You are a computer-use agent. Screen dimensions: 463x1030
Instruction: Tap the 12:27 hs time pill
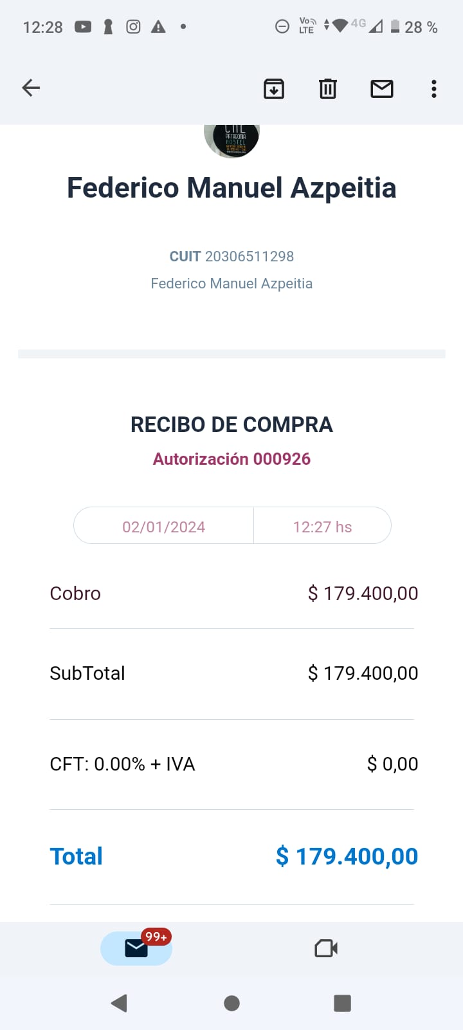pos(322,527)
